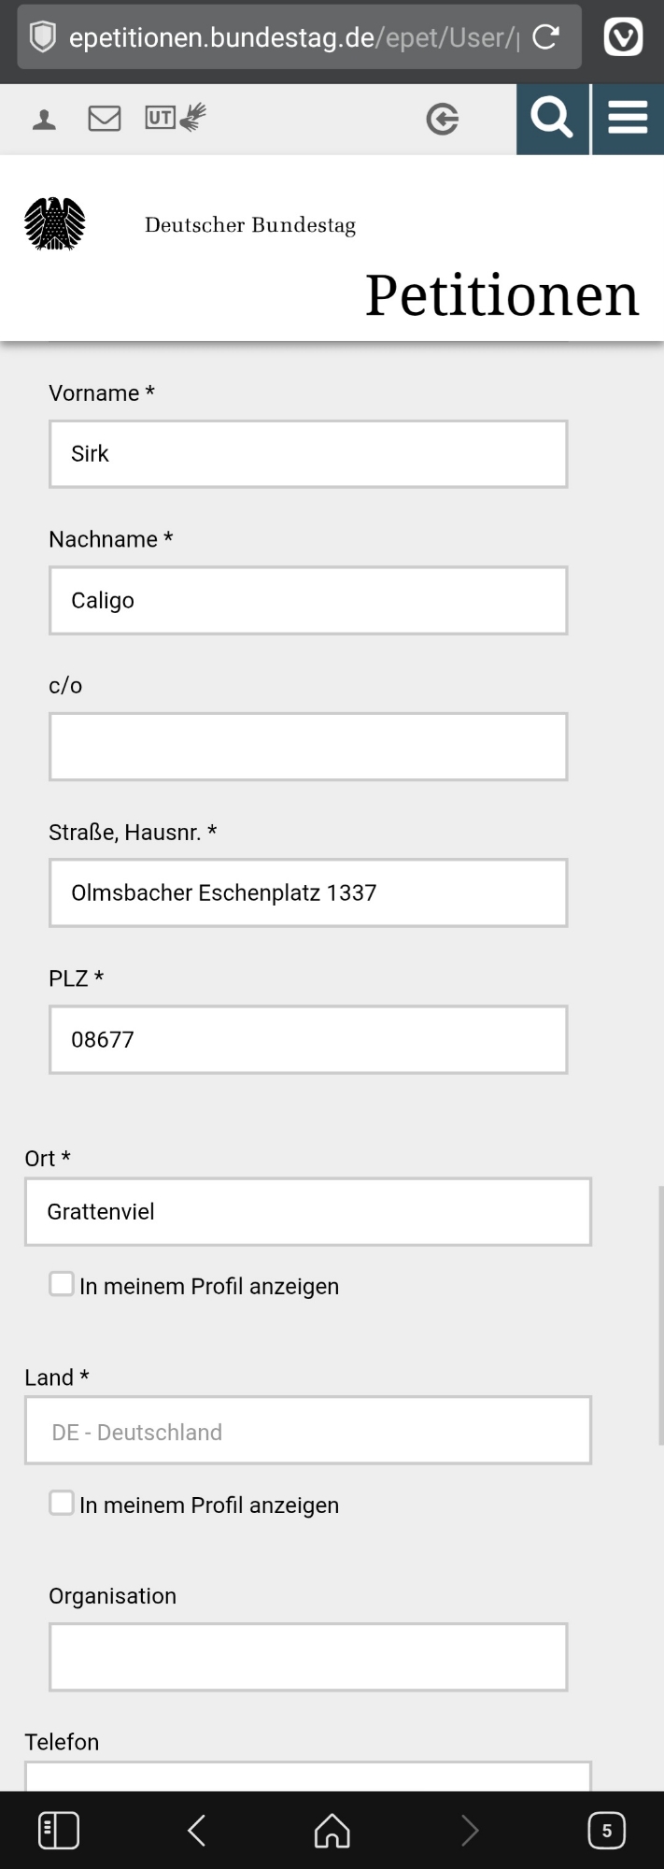Viewport: 664px width, 1869px height.
Task: Reload the page with refresh icon
Action: 545,37
